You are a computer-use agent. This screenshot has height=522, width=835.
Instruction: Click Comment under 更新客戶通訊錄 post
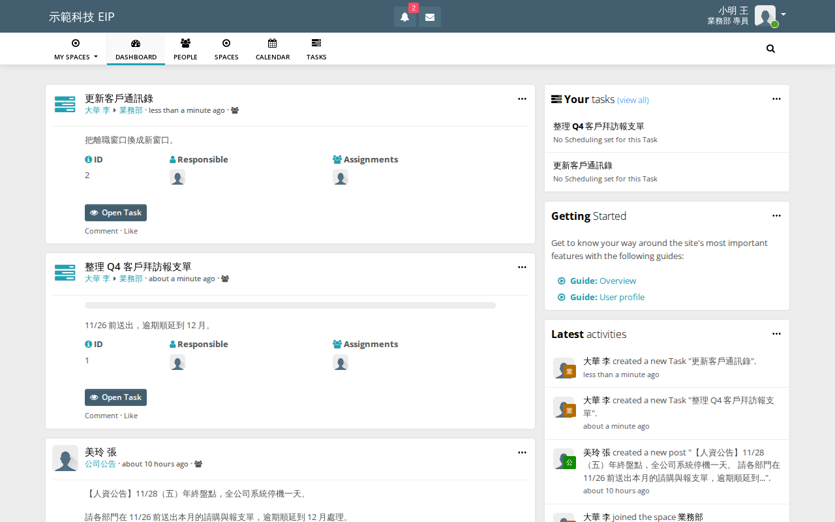101,231
